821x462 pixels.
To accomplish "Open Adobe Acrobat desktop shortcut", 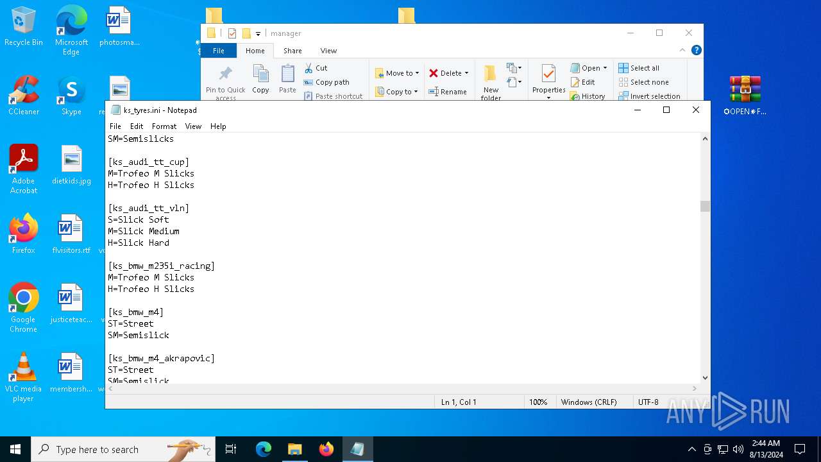I will (x=24, y=169).
